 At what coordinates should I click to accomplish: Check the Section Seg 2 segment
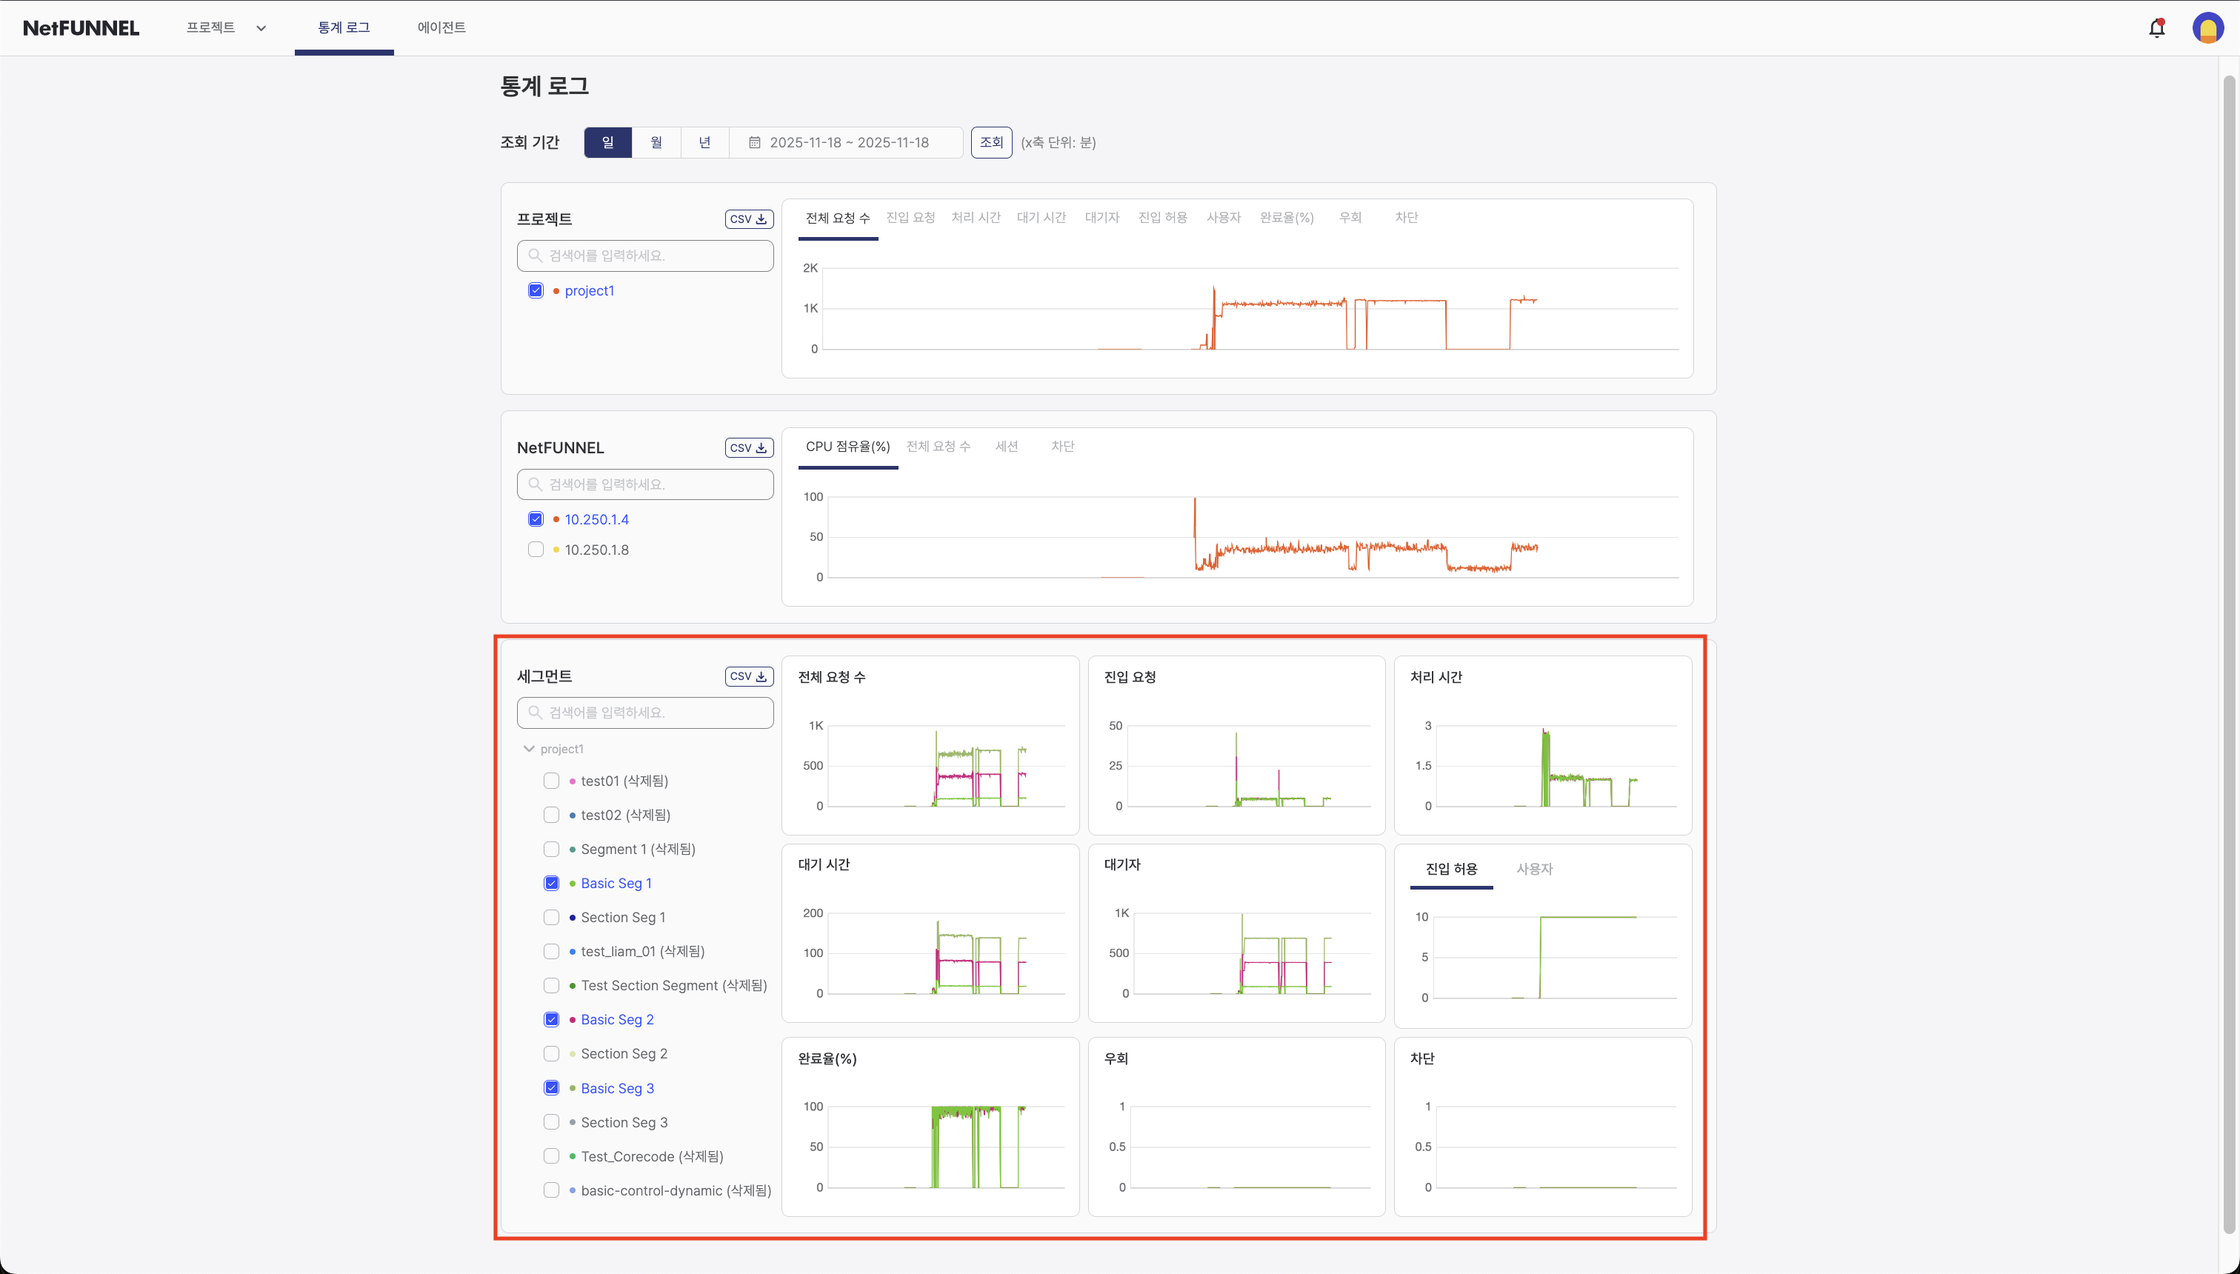click(x=551, y=1053)
